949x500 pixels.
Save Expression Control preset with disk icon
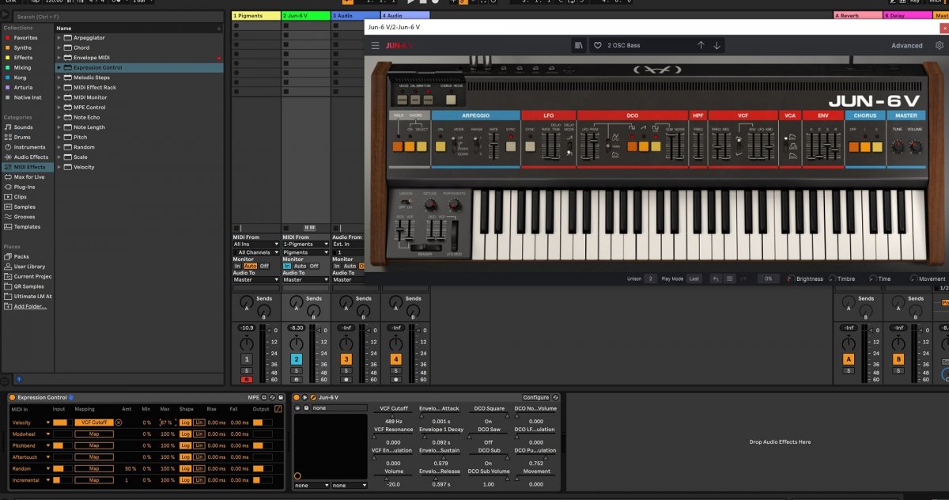[280, 397]
